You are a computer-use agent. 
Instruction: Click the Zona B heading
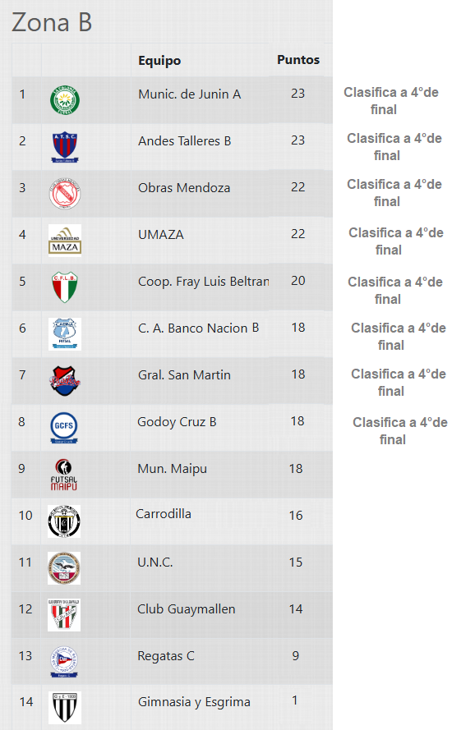[x=52, y=22]
